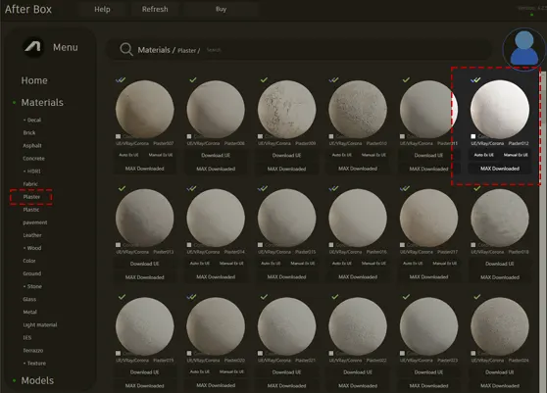The width and height of the screenshot is (547, 393).
Task: Click the green checkmark above Plaster013 sphere
Action: (122, 188)
